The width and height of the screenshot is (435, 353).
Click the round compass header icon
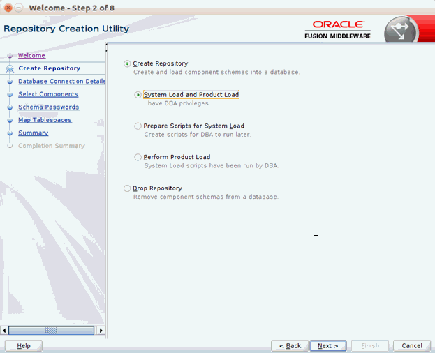401,31
